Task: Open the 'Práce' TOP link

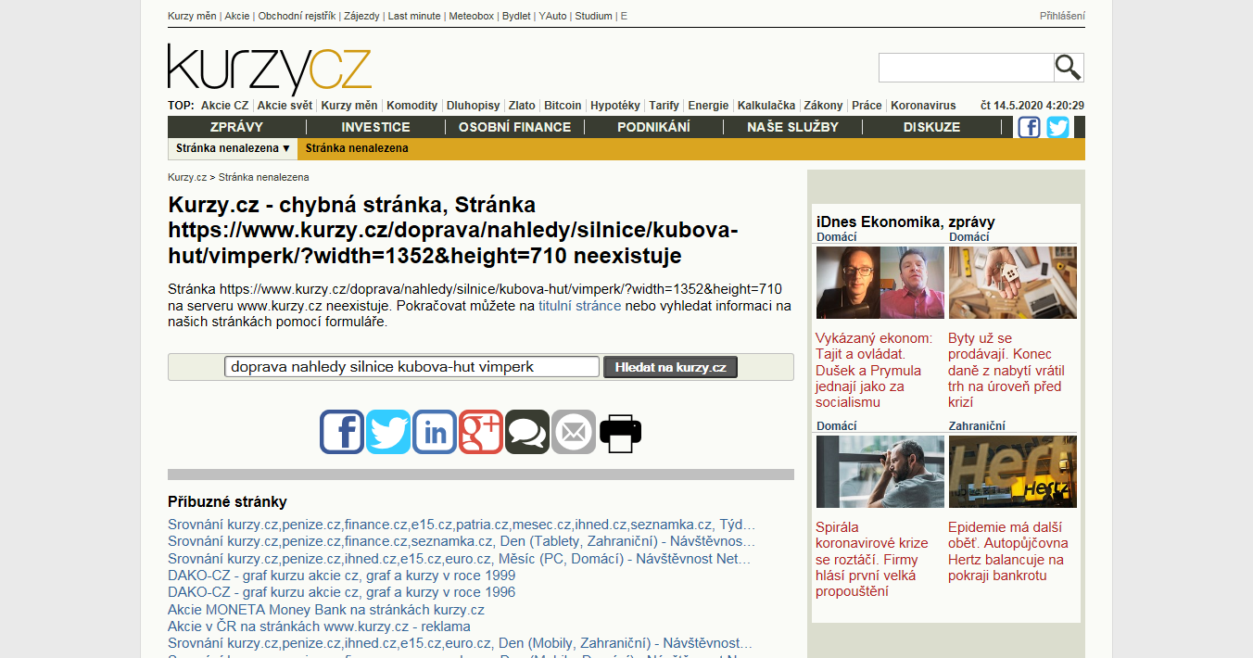Action: (867, 106)
